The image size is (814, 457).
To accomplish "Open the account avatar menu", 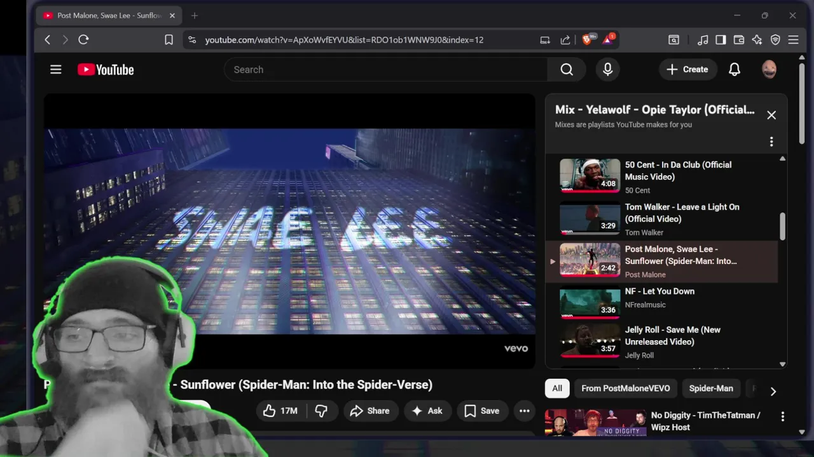I will click(769, 70).
